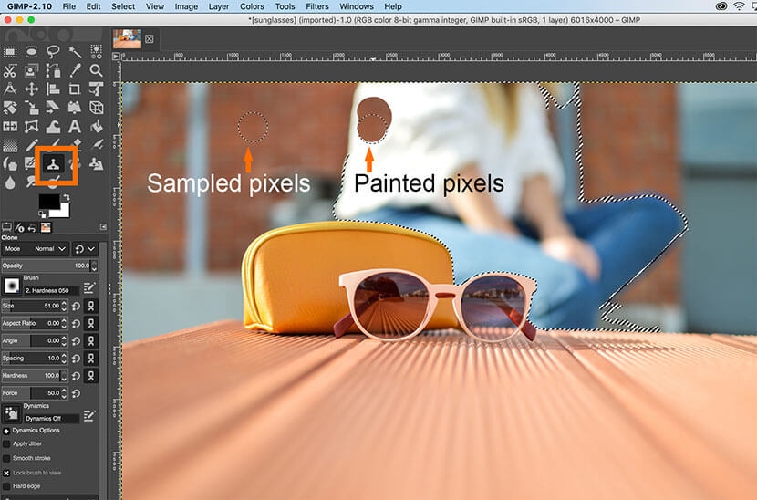
Task: Open the brush preview thumbnail picker
Action: click(12, 286)
